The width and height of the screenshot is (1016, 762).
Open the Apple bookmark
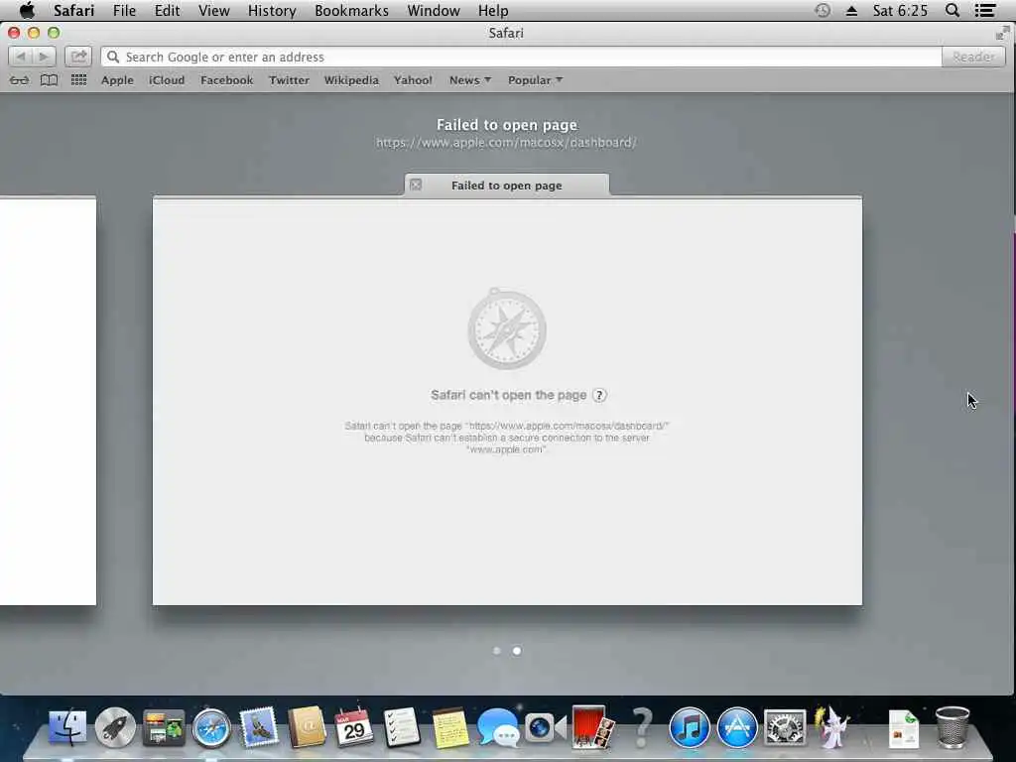(117, 80)
